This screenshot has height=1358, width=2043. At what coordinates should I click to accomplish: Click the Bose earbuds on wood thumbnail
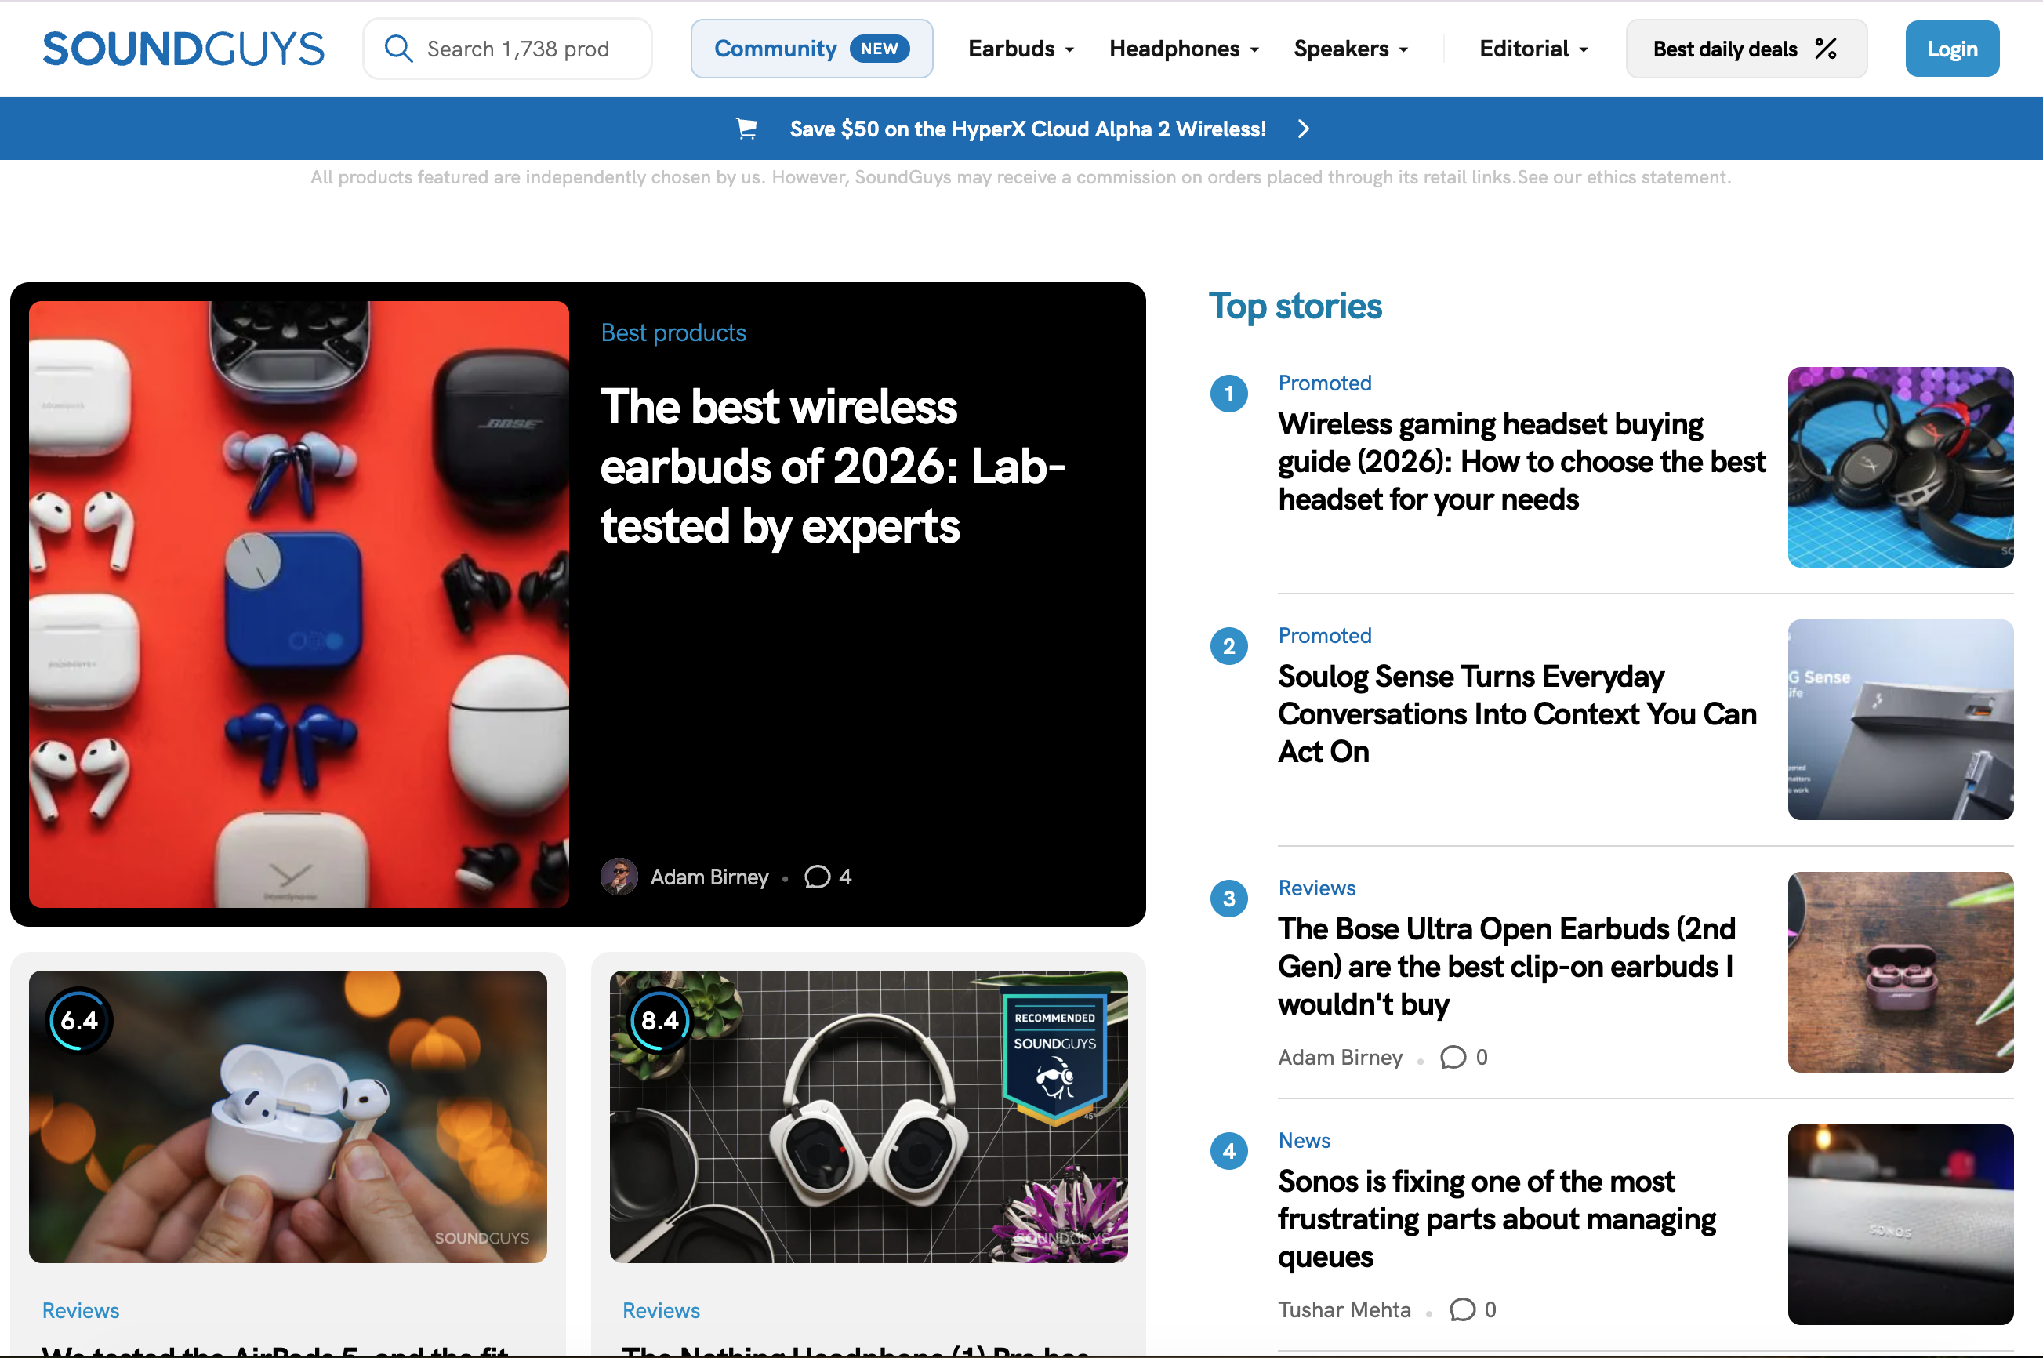[1900, 972]
